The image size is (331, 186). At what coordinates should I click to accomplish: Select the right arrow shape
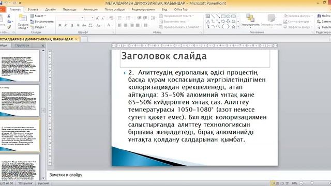tap(223, 22)
